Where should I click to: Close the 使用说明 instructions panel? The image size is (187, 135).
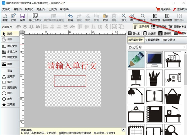(x=123, y=130)
